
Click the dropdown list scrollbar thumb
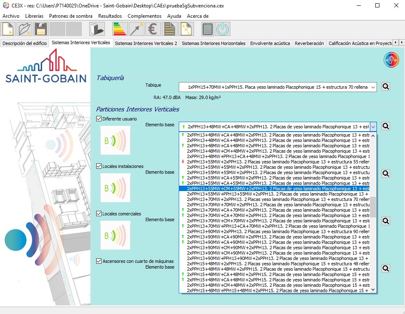[x=373, y=207]
